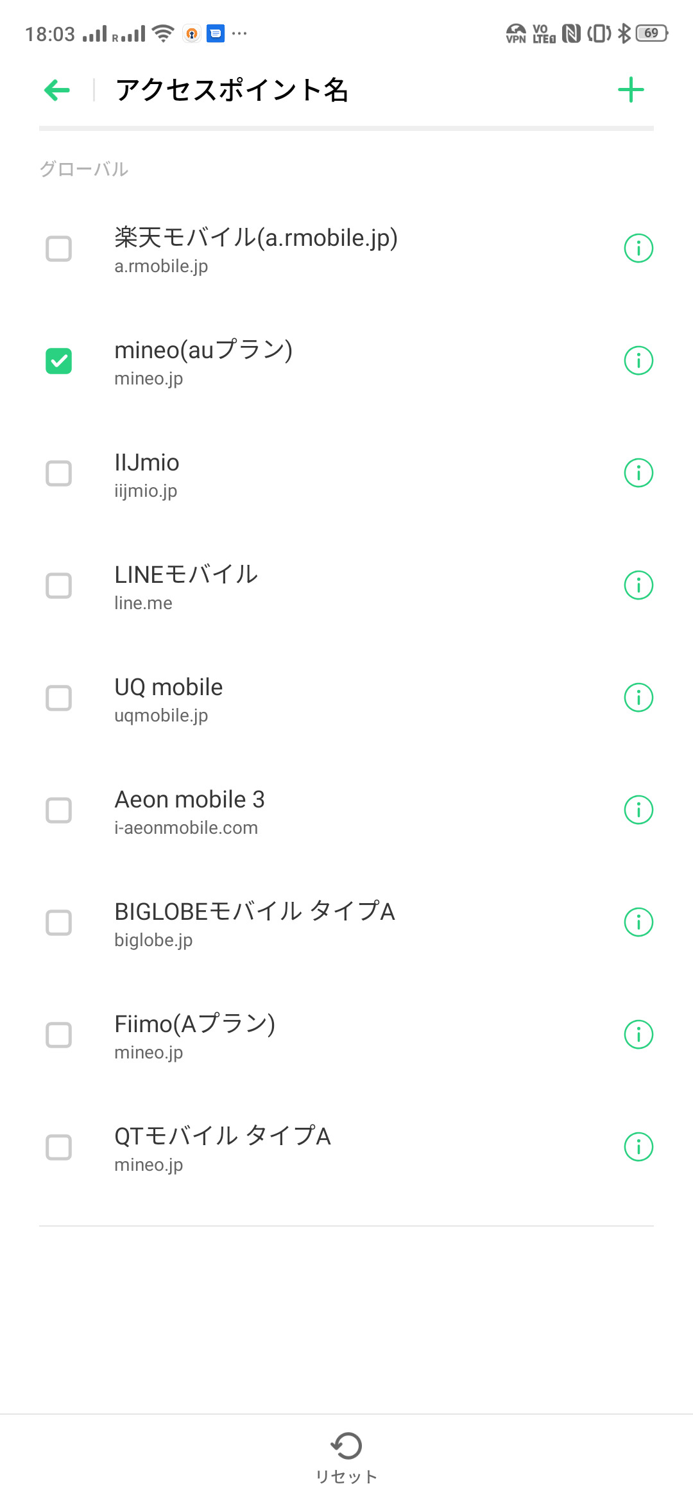Select the Aeon mobile 3 entry name
693x1502 pixels.
tap(189, 800)
